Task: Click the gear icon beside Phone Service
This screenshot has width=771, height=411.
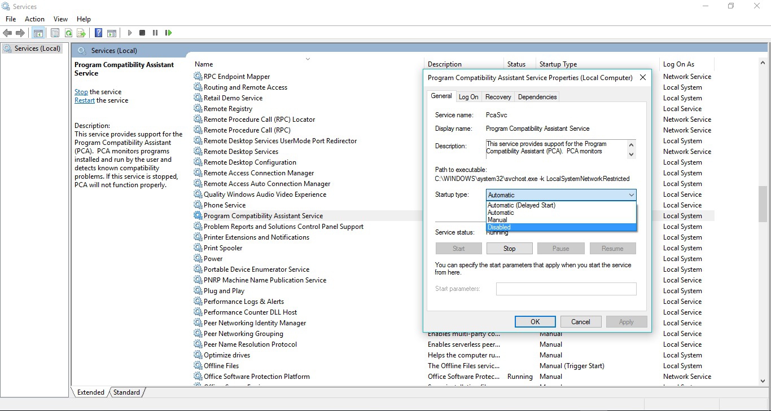Action: pyautogui.click(x=198, y=205)
